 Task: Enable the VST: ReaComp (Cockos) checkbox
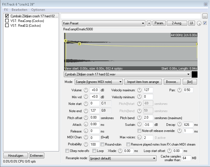coord(7,21)
